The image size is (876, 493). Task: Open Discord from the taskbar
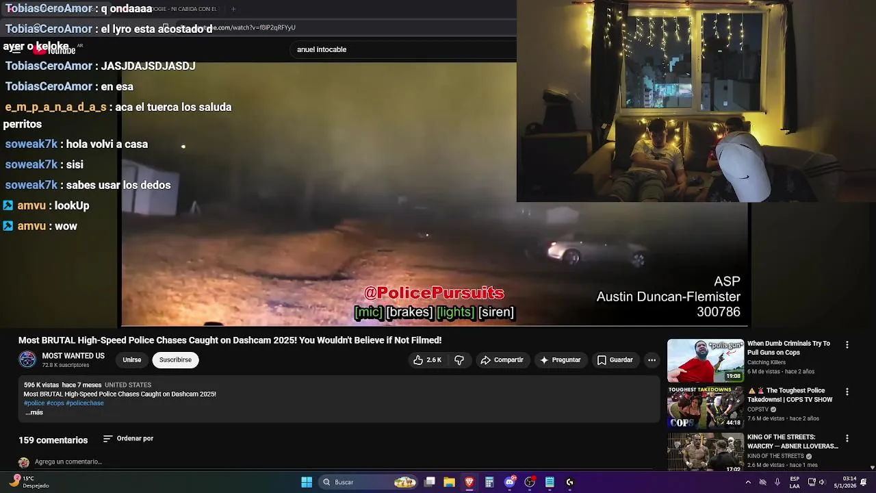509,482
